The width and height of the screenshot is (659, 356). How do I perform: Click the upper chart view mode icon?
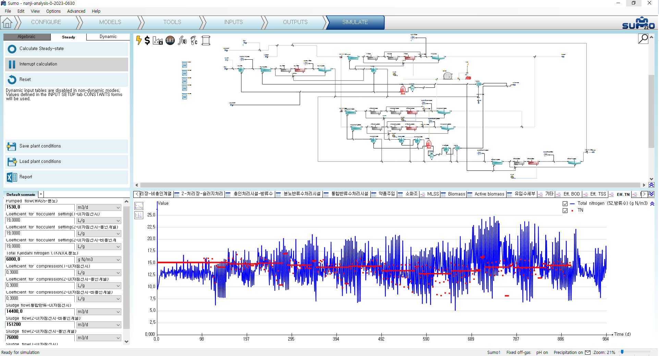(139, 206)
